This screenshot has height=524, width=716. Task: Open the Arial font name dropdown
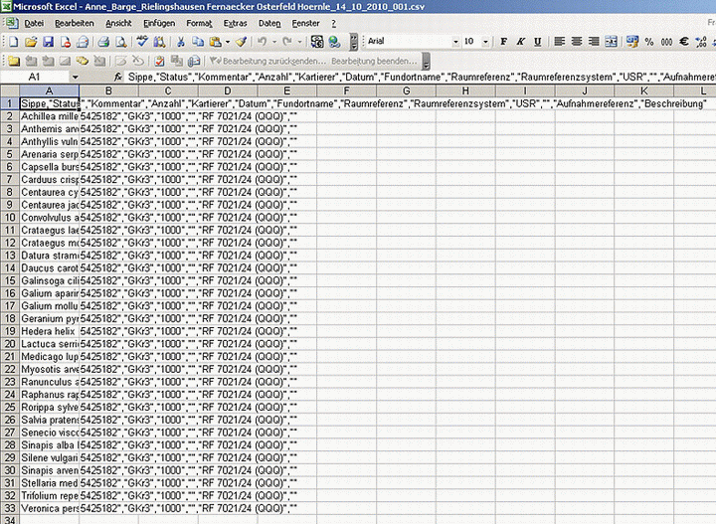455,42
